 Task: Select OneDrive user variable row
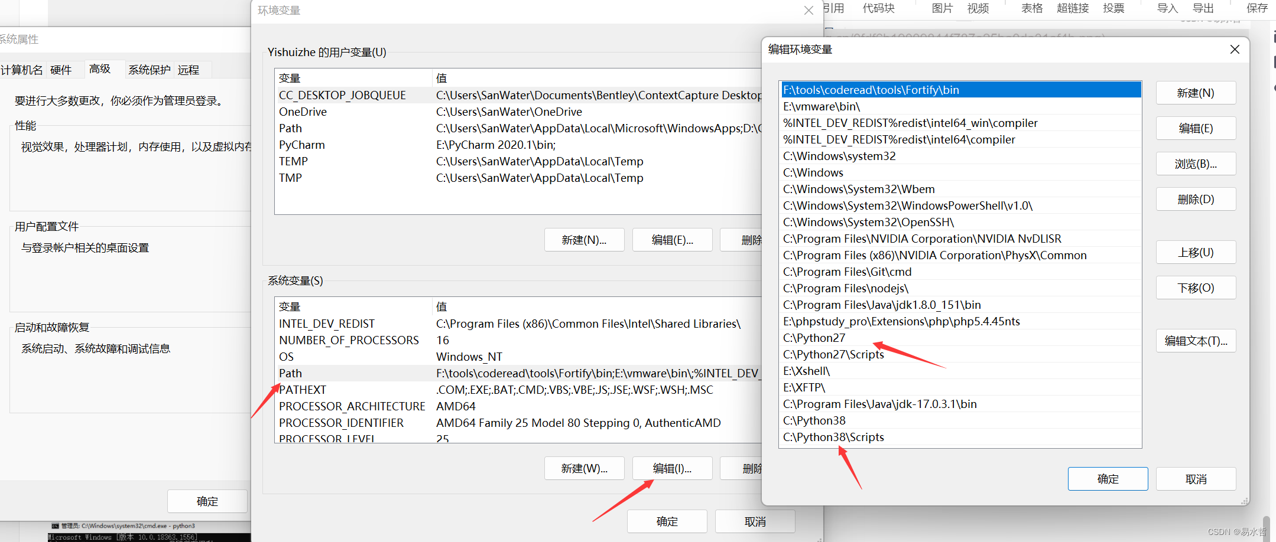(519, 112)
